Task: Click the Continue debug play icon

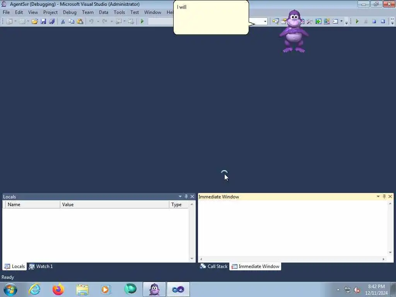Action: click(357, 22)
